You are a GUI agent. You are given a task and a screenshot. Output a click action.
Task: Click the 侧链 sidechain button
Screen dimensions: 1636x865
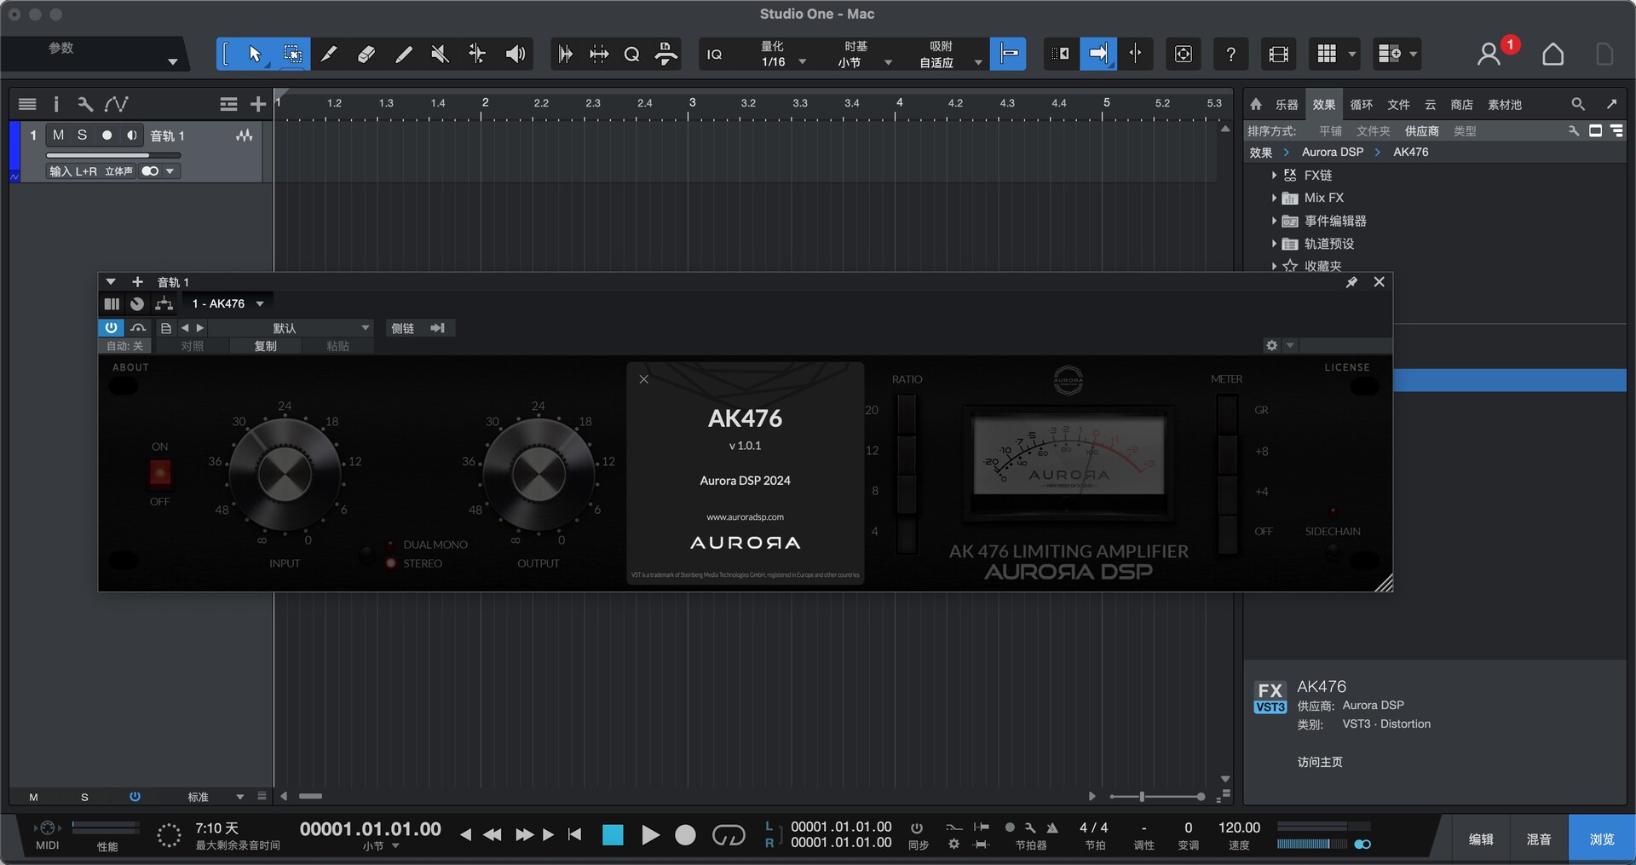[403, 328]
